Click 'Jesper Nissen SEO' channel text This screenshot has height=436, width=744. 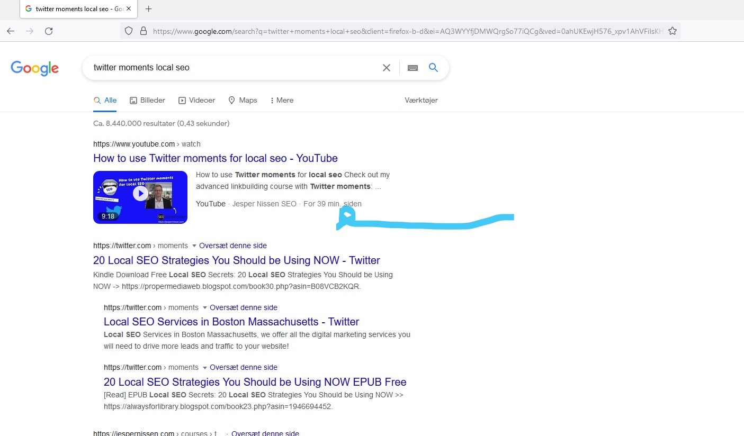tap(264, 204)
